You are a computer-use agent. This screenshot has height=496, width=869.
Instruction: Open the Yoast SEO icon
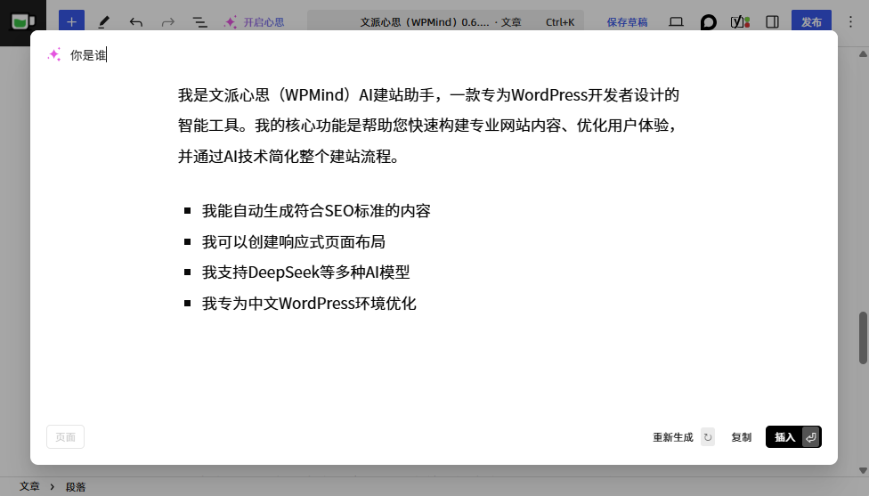[x=739, y=22]
